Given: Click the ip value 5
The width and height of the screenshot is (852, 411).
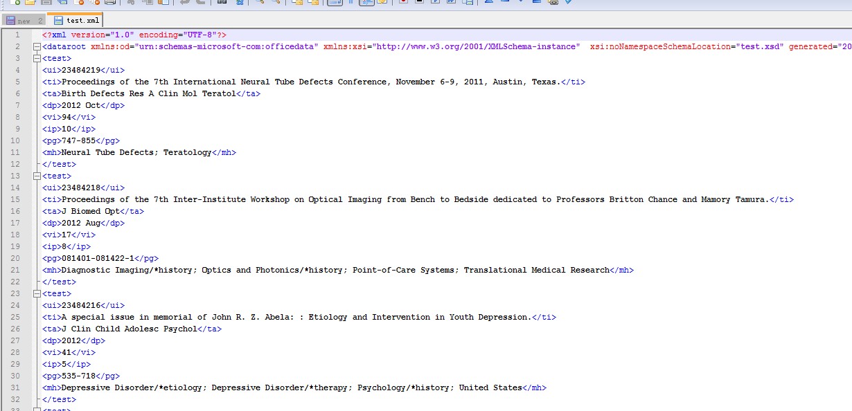Looking at the screenshot, I should pyautogui.click(x=64, y=364).
